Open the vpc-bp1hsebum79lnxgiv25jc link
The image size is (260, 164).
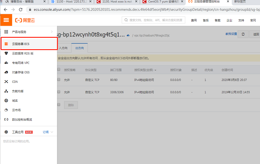(x=152, y=35)
